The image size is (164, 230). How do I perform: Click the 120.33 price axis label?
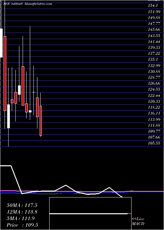pyautogui.click(x=154, y=101)
